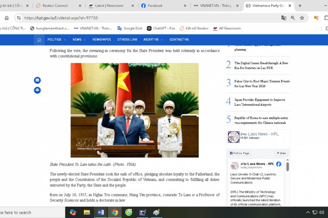
Task: Open the OTHERS LINK menu item
Action: (127, 39)
